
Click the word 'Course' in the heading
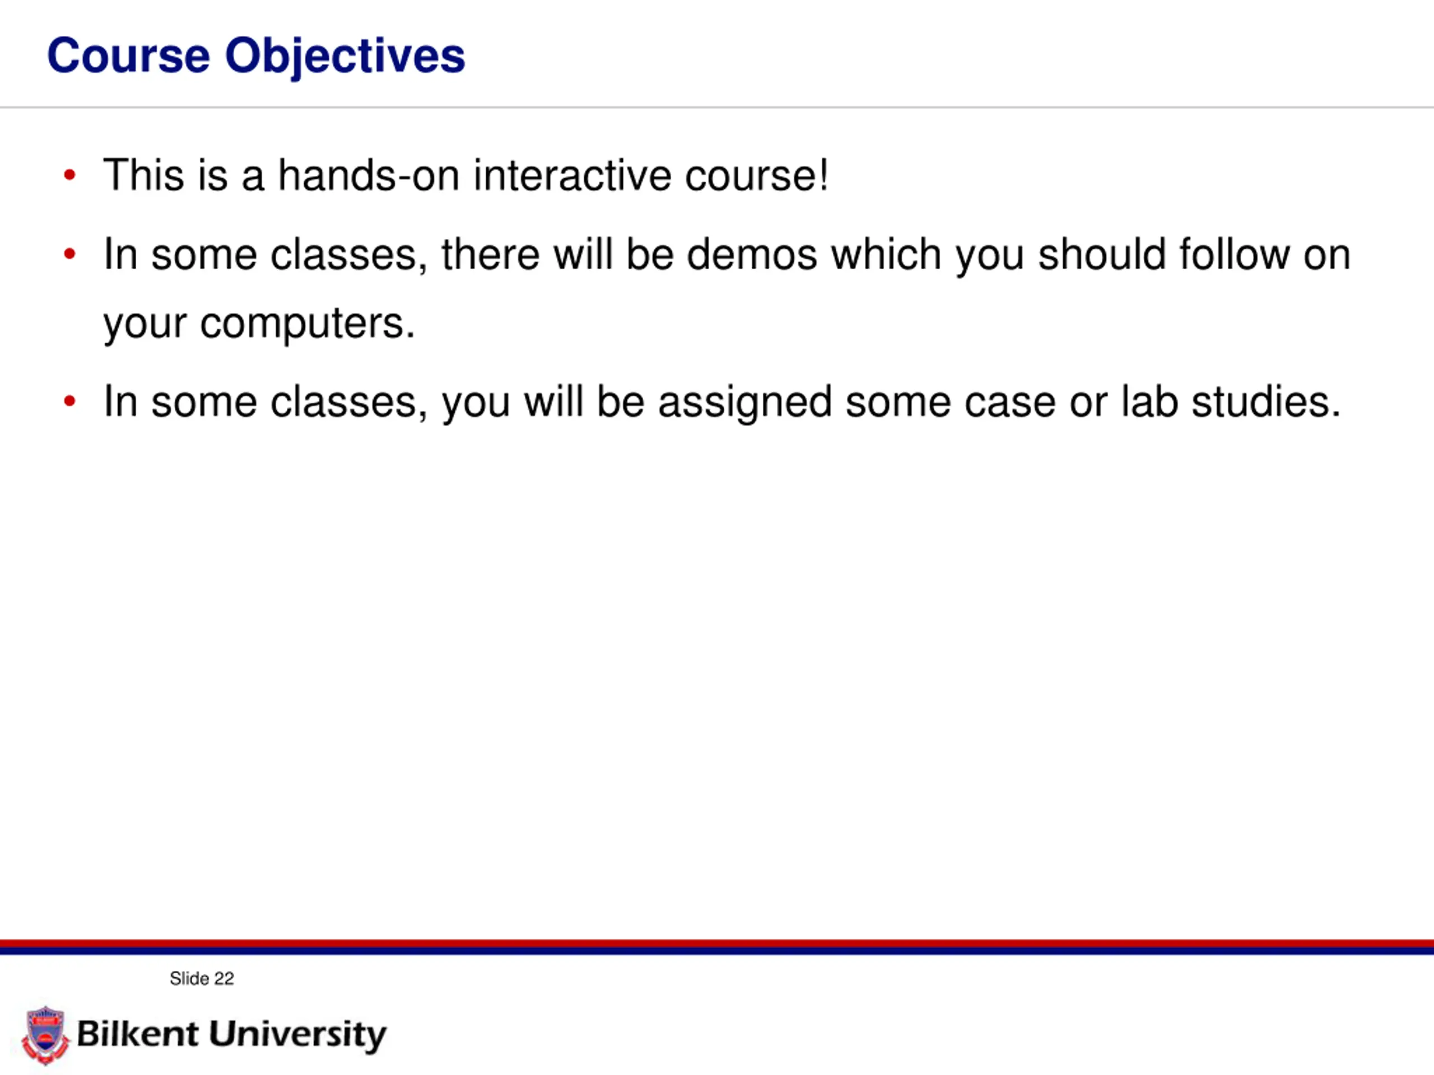click(x=128, y=56)
